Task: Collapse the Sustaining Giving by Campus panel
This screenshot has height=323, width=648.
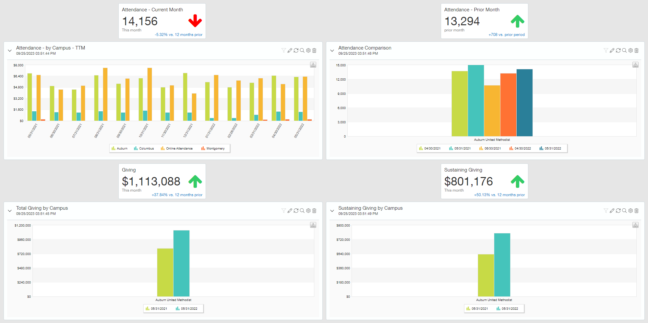Action: [x=332, y=211]
